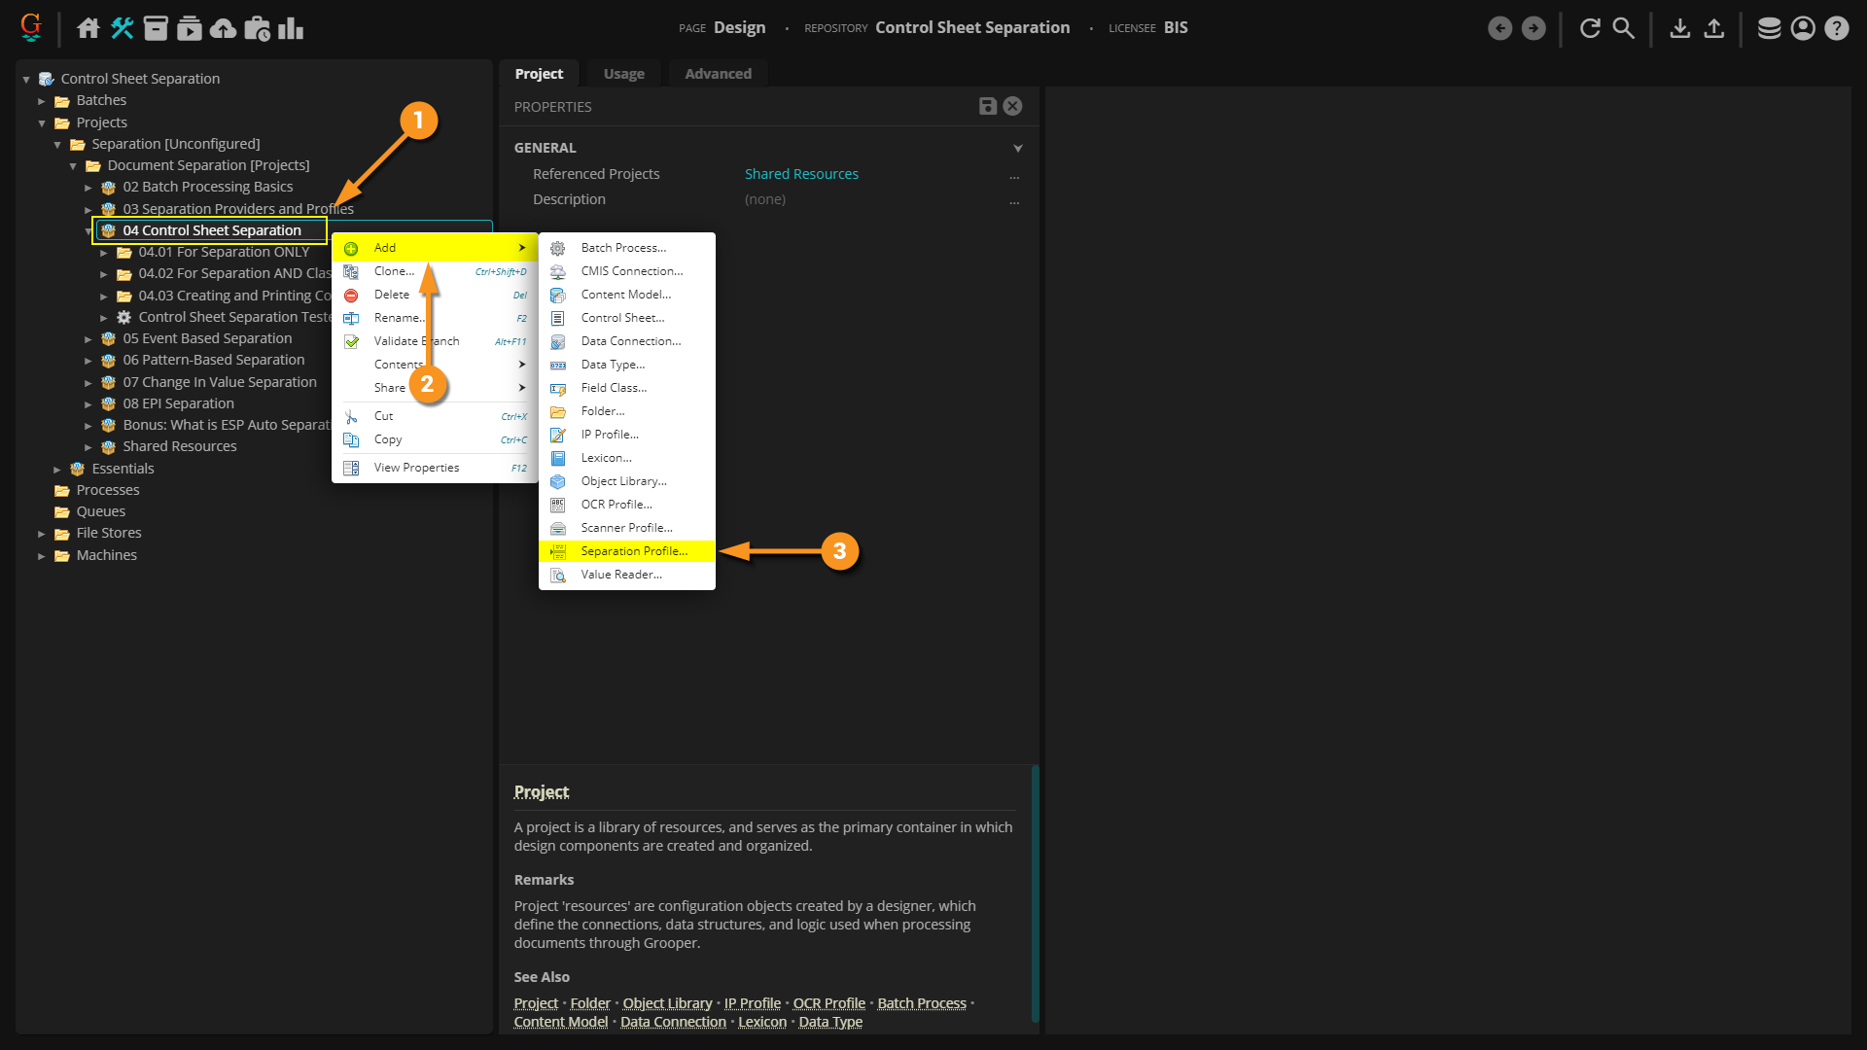This screenshot has width=1867, height=1050.
Task: Open the Advanced tab
Action: pyautogui.click(x=718, y=74)
